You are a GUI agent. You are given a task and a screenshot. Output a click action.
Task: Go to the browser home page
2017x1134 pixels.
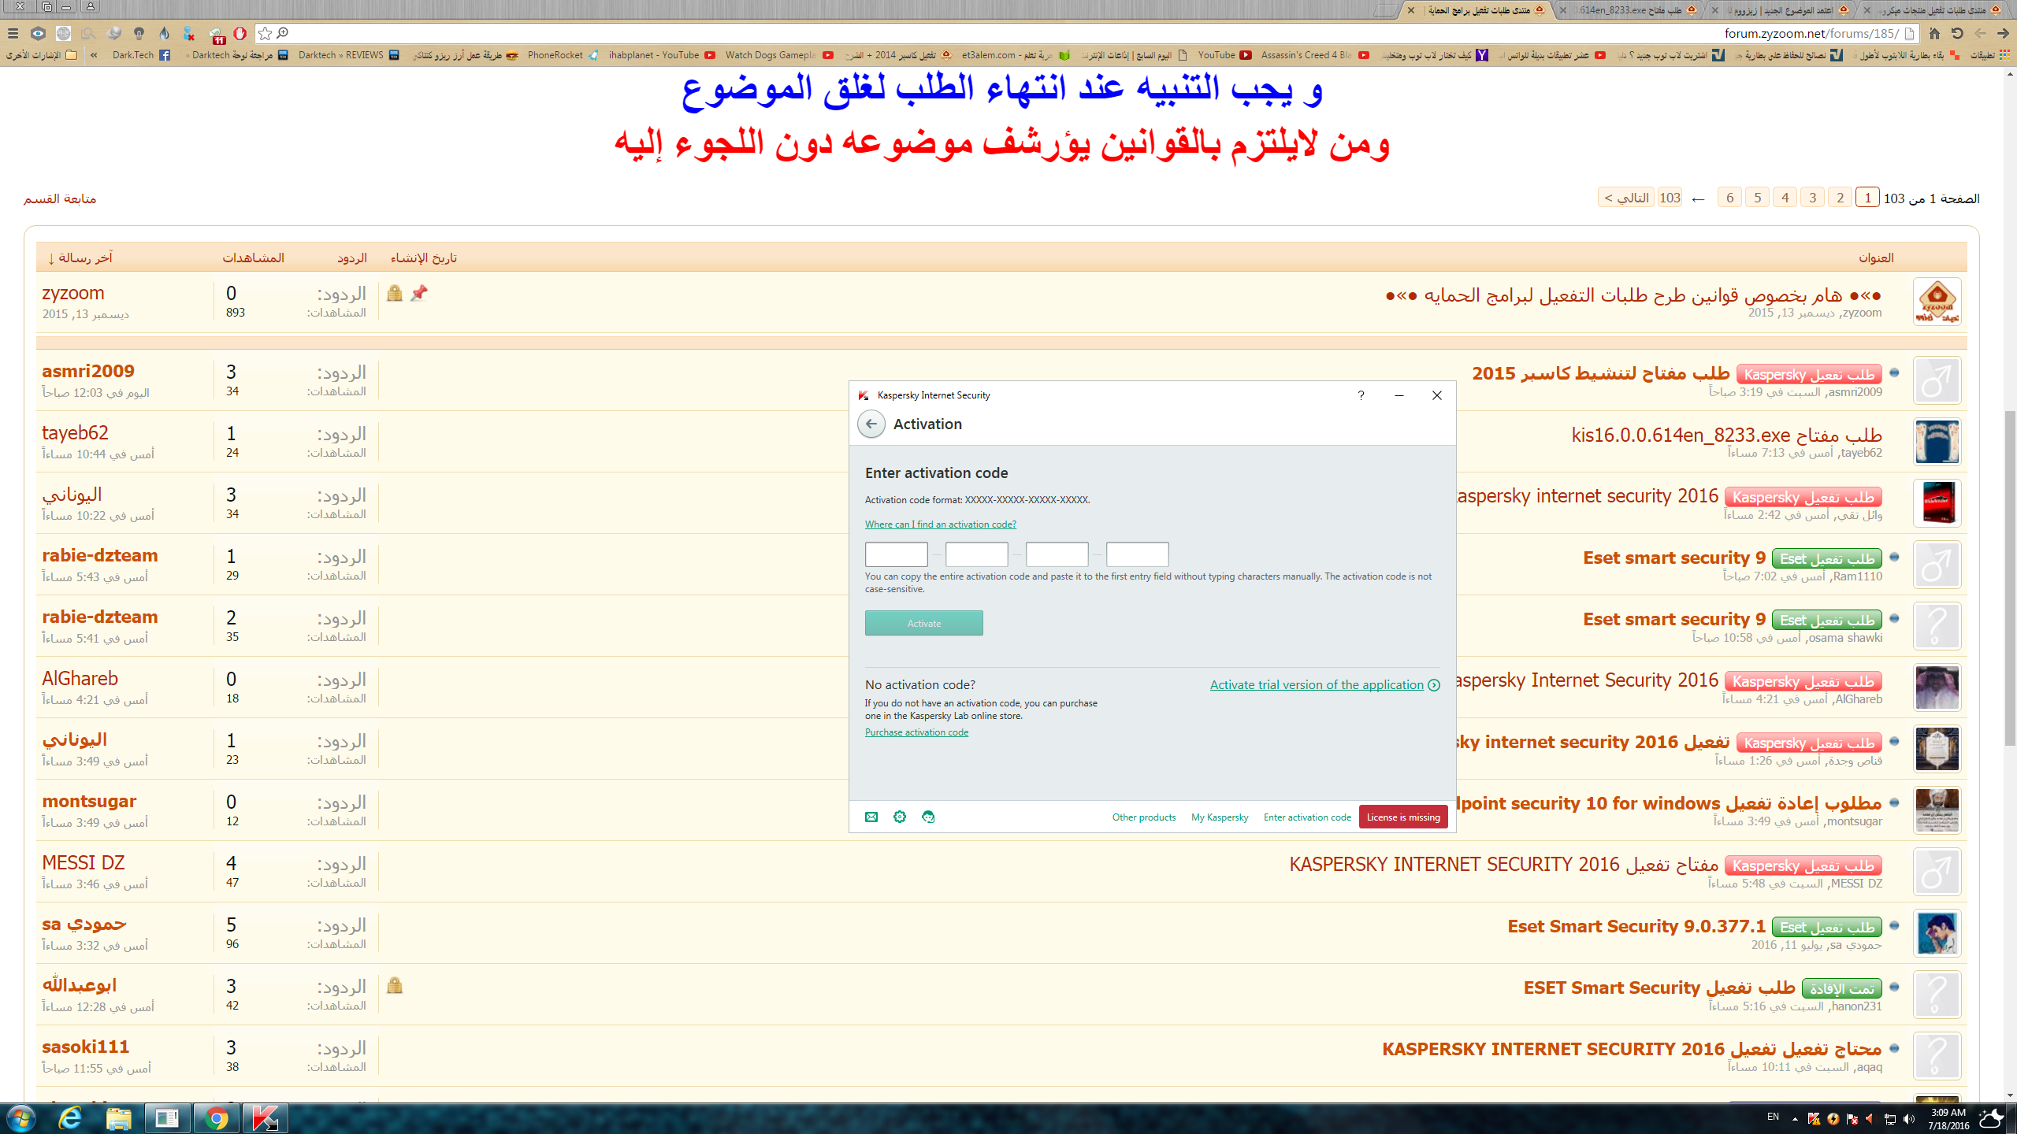pyautogui.click(x=1934, y=33)
